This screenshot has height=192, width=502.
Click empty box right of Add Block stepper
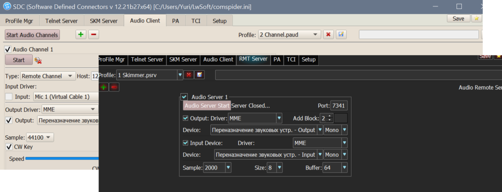click(x=341, y=118)
